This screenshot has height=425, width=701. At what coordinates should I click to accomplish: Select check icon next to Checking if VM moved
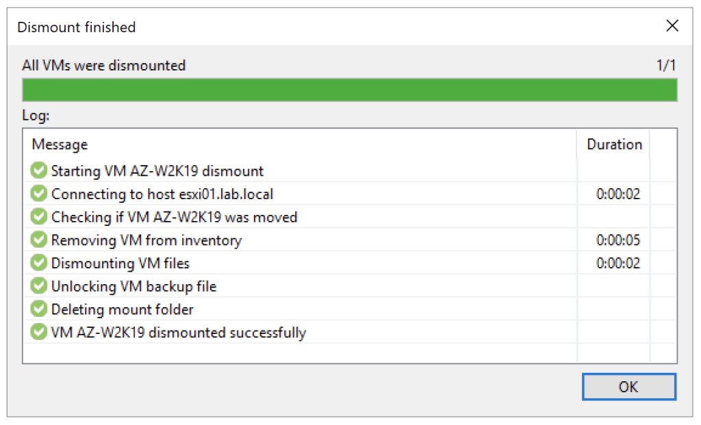(39, 216)
